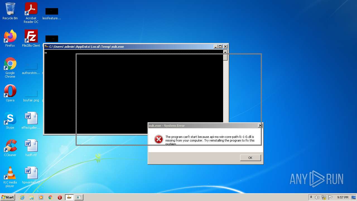The height and width of the screenshot is (201, 357).
Task: Open the Start menu
Action: coord(8,197)
